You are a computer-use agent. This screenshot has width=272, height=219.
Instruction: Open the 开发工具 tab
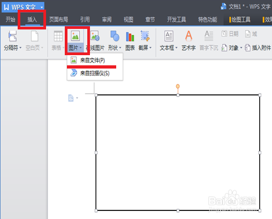177,19
